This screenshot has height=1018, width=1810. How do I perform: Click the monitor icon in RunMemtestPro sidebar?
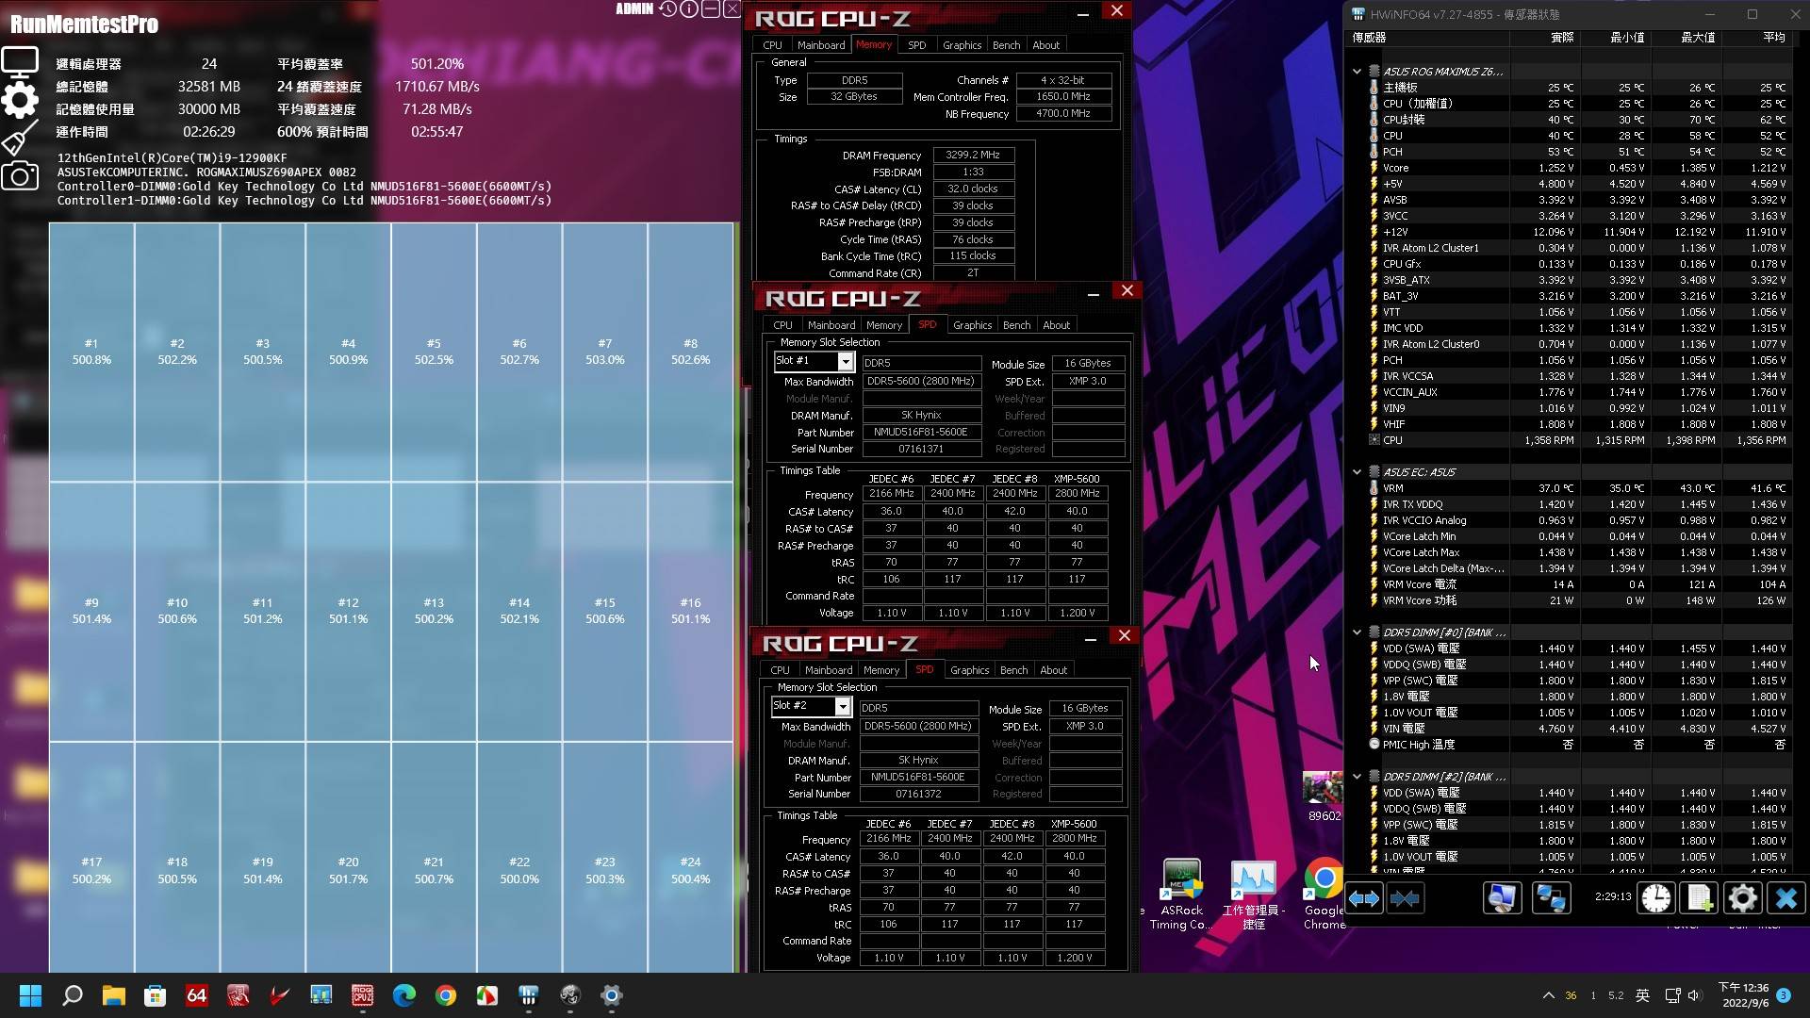pyautogui.click(x=20, y=62)
